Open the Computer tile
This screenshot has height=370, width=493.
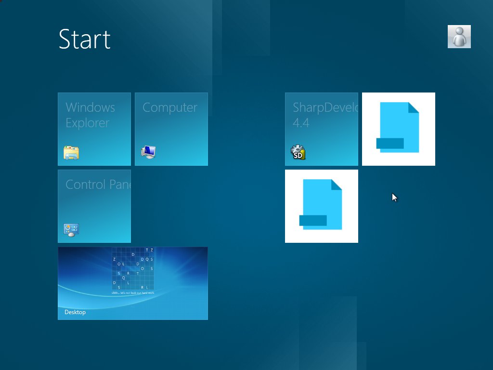(x=171, y=129)
